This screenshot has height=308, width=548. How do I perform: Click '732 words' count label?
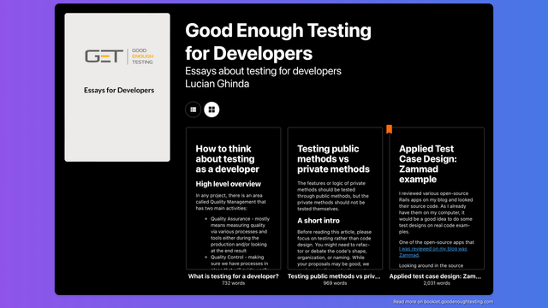[234, 283]
